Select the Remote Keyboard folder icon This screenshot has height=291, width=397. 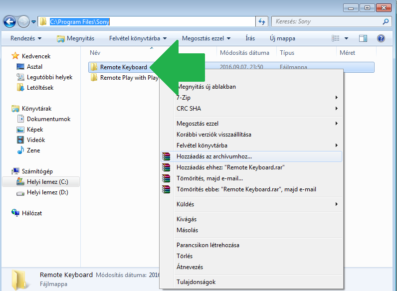click(x=94, y=67)
